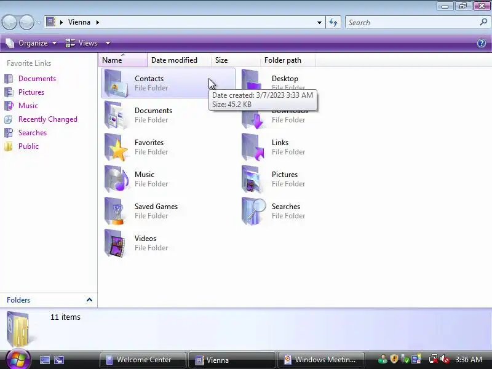The image size is (492, 369).
Task: Click the 3:36 AM taskbar clock
Action: coord(468,360)
